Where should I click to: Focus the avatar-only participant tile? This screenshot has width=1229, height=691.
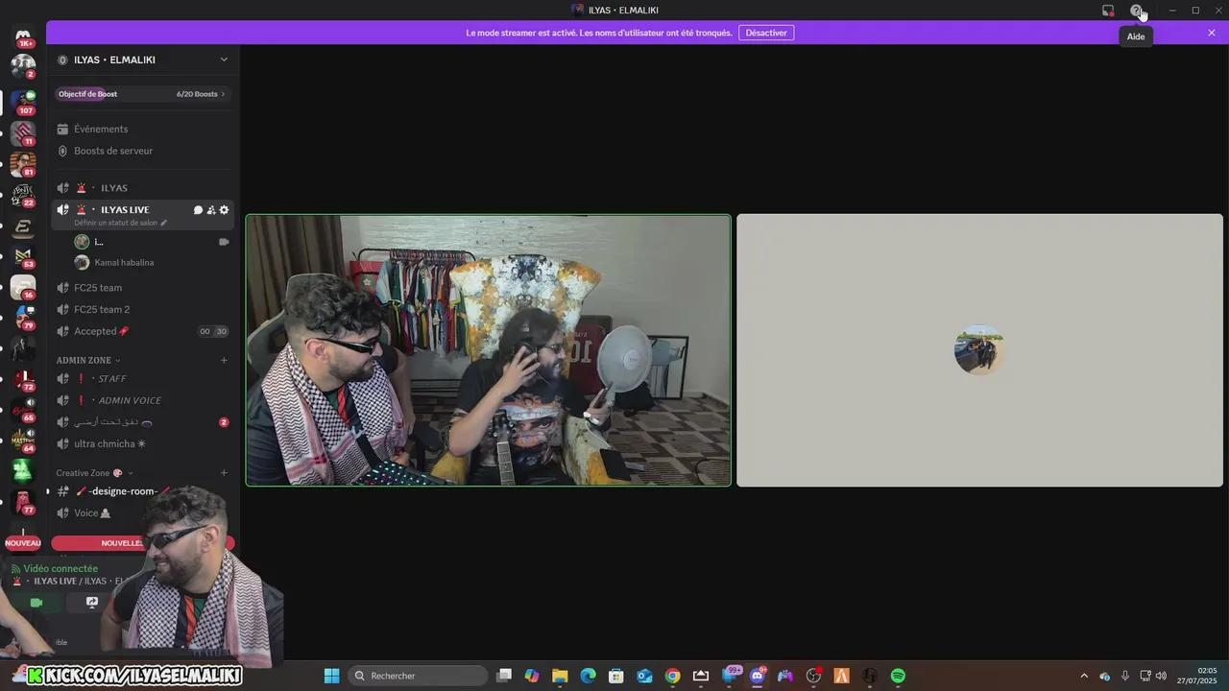tap(979, 350)
